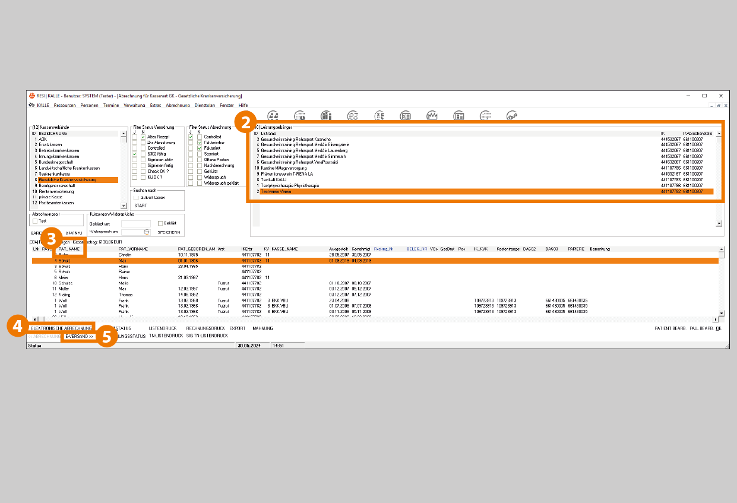Screen dimensions: 737x503
Task: Click the SPEICHERN button
Action: [x=169, y=232]
